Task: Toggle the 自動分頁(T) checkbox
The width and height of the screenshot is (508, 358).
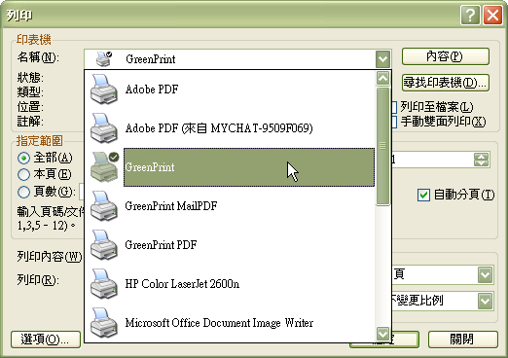Action: [423, 195]
